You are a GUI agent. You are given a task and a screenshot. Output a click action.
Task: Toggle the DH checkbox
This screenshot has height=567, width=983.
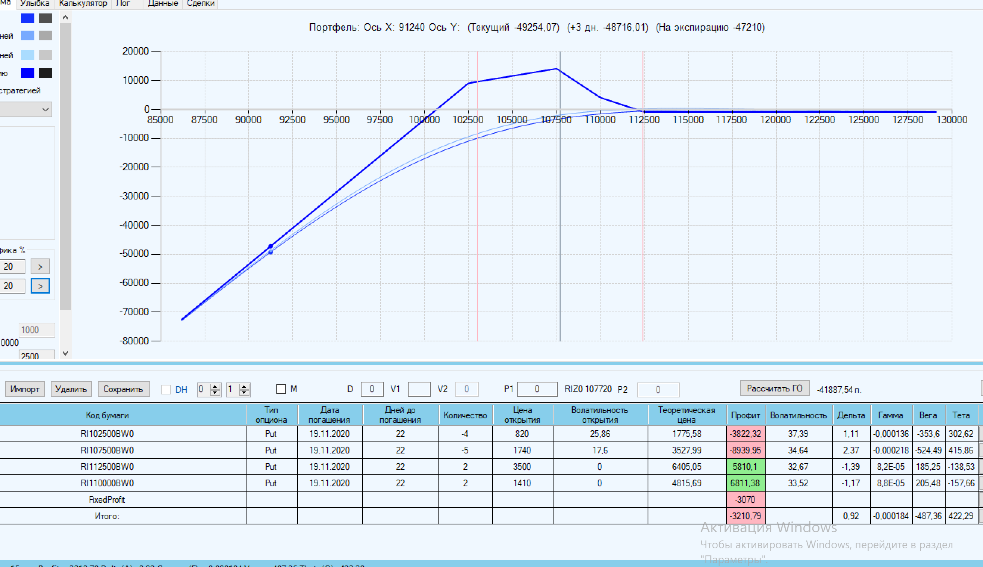[x=166, y=390]
